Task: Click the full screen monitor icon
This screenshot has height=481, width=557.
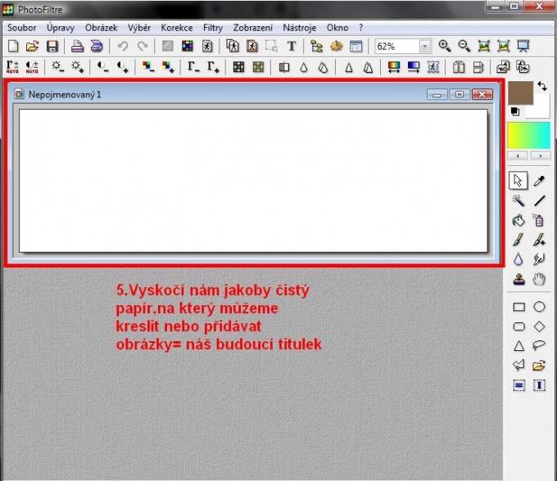Action: (x=523, y=46)
